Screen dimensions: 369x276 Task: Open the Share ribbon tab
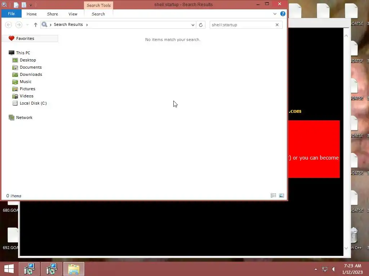53,14
